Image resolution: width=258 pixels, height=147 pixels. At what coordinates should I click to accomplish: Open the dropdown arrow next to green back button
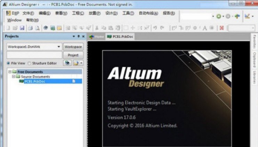pyautogui.click(x=223, y=16)
